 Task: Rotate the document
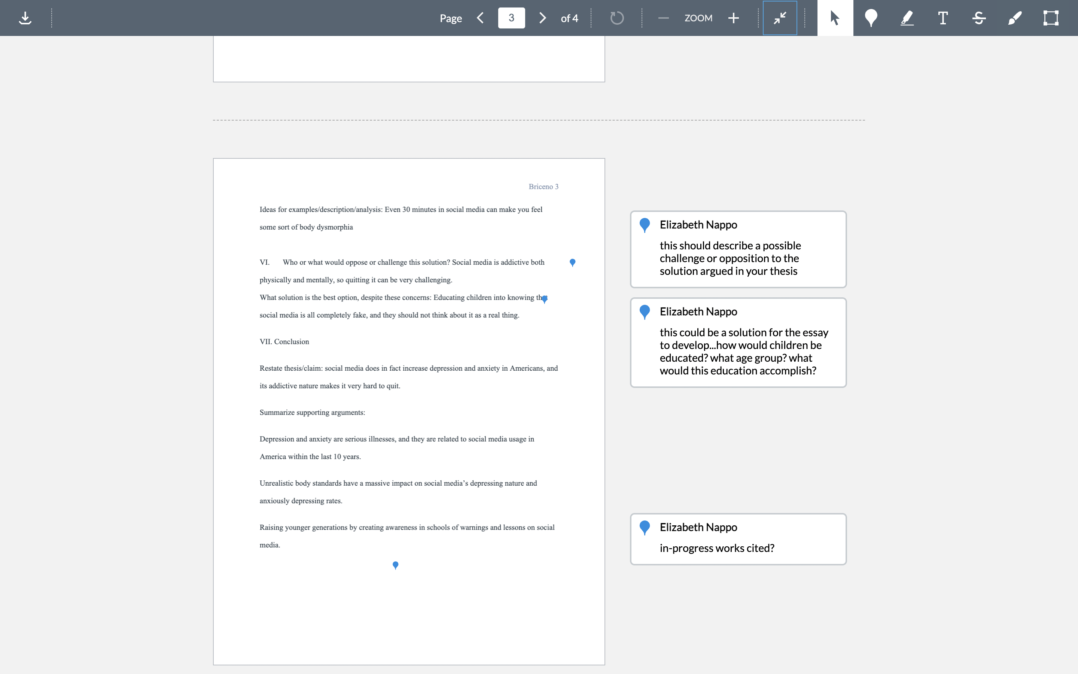pyautogui.click(x=616, y=18)
